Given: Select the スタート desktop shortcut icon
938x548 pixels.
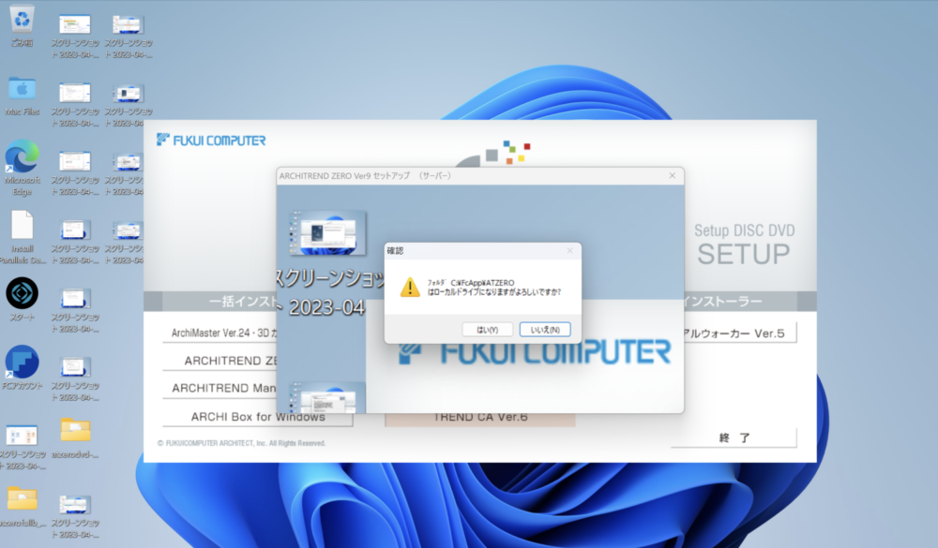Looking at the screenshot, I should 23,300.
